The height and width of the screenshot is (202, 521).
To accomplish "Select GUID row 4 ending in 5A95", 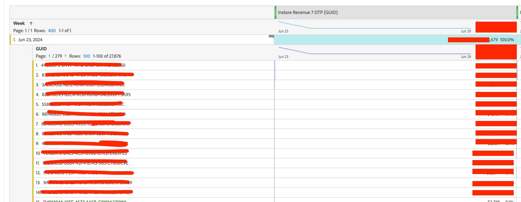I will 154,95.
